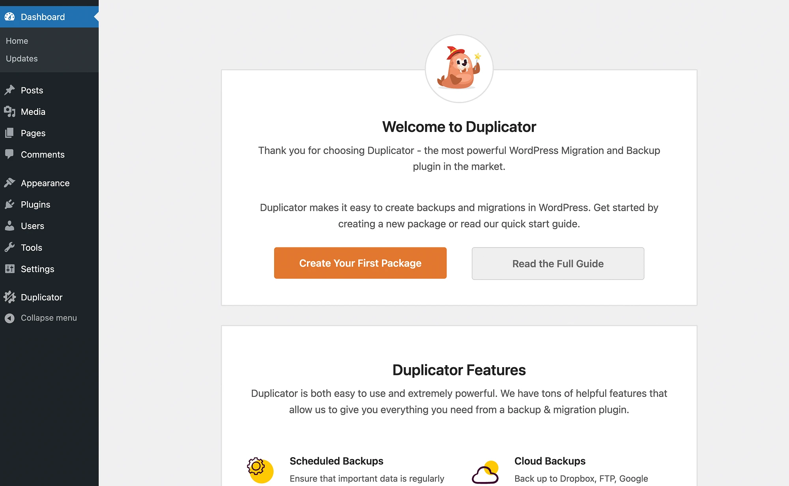The width and height of the screenshot is (789, 486).
Task: Click the Plugins icon in sidebar
Action: tap(9, 204)
